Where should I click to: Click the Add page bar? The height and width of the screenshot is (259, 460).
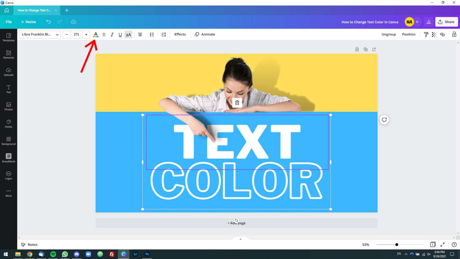[x=236, y=223]
